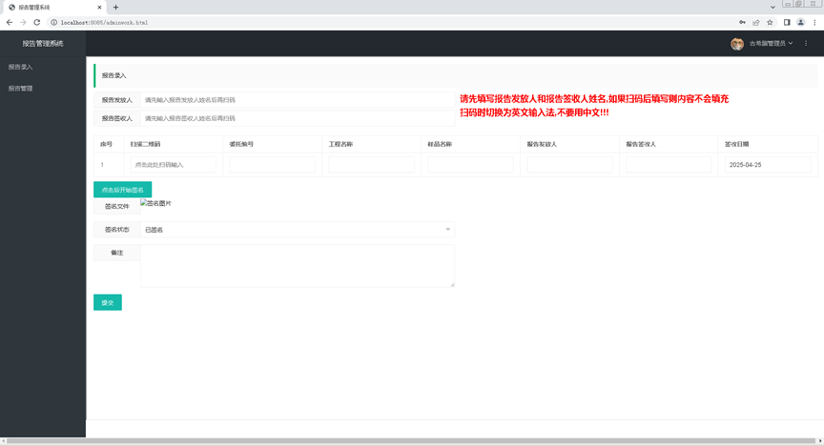This screenshot has width=824, height=446.
Task: Click the 签收日期 column header
Action: (737, 144)
